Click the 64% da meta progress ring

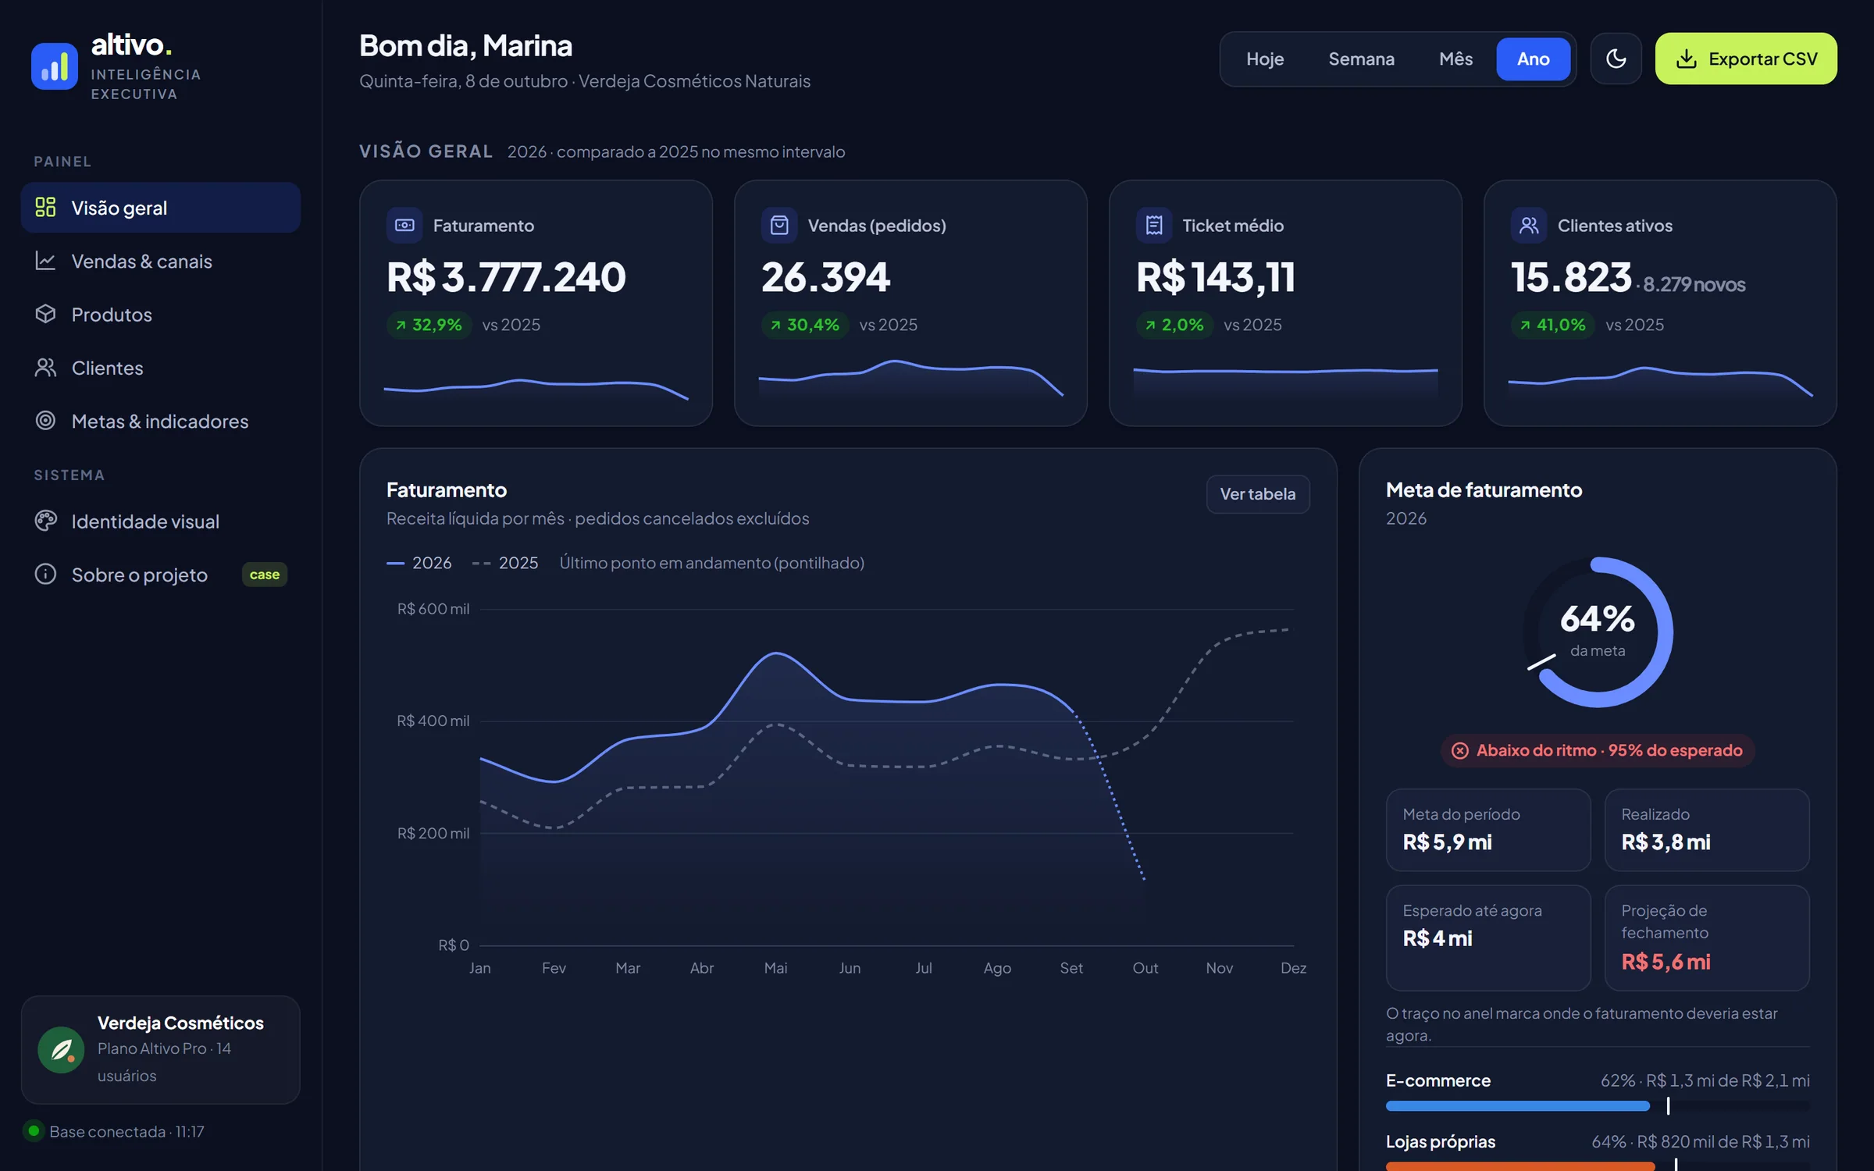click(x=1598, y=632)
